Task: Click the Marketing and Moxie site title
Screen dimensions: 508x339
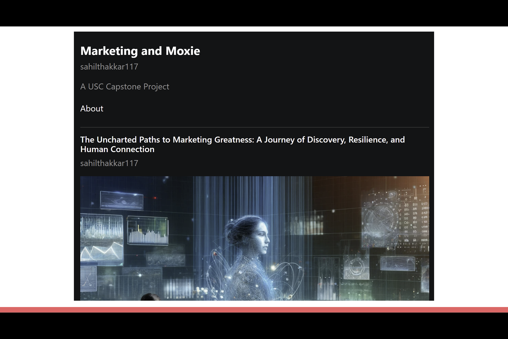Action: click(x=140, y=51)
